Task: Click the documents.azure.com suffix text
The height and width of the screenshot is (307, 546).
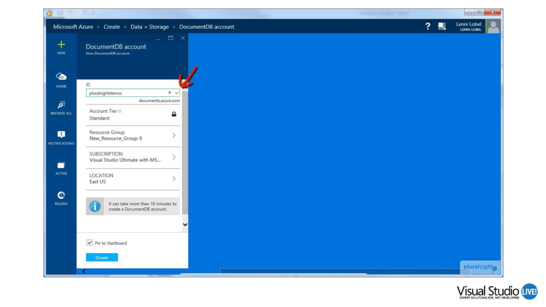Action: [x=159, y=101]
